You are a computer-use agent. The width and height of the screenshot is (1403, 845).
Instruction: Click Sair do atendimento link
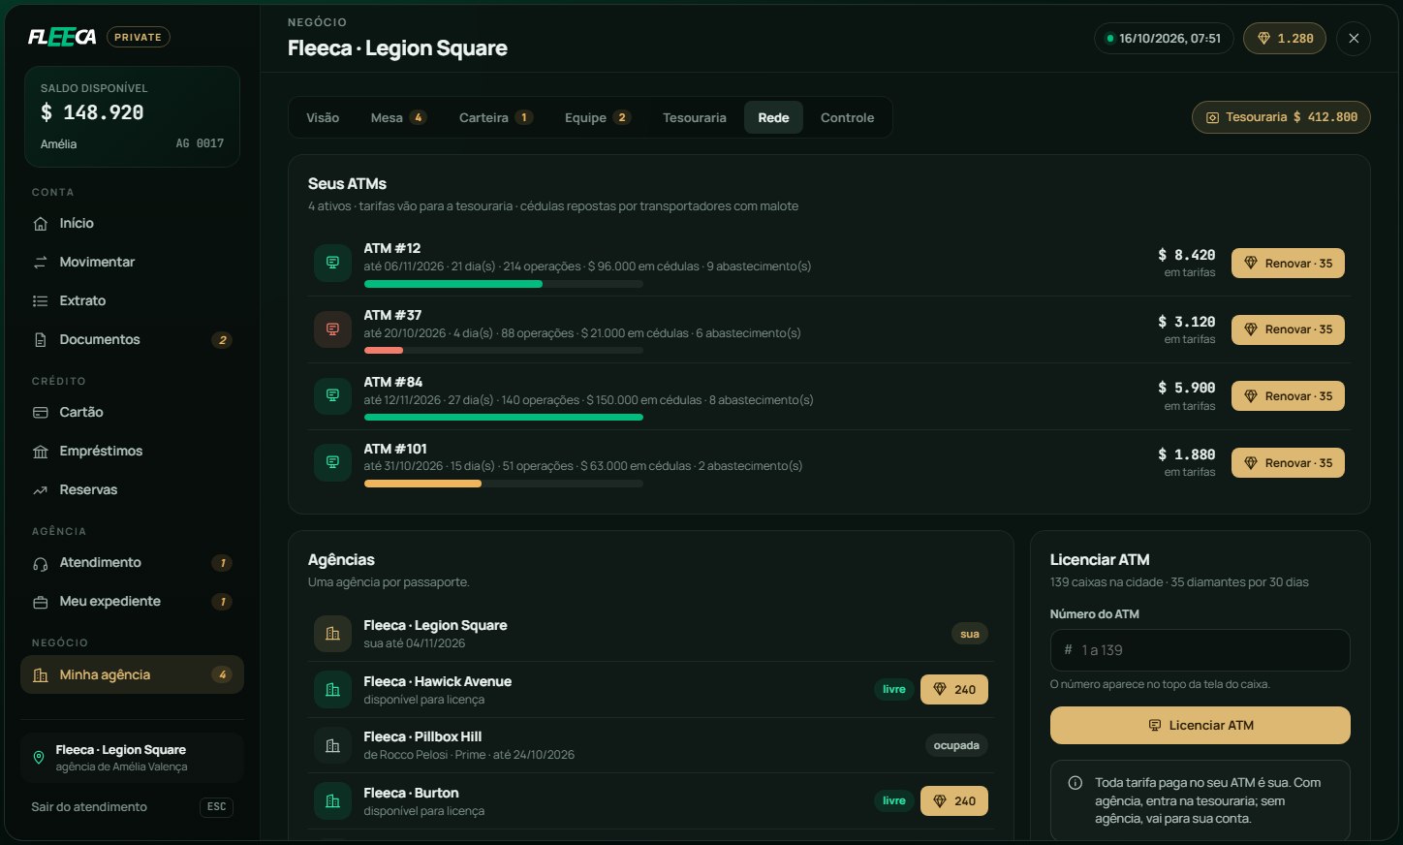pos(89,807)
